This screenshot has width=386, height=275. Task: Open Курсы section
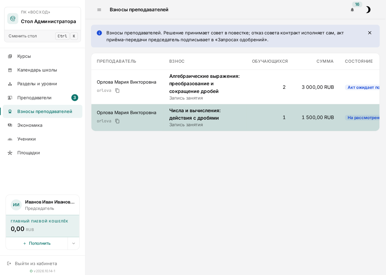pyautogui.click(x=42, y=56)
